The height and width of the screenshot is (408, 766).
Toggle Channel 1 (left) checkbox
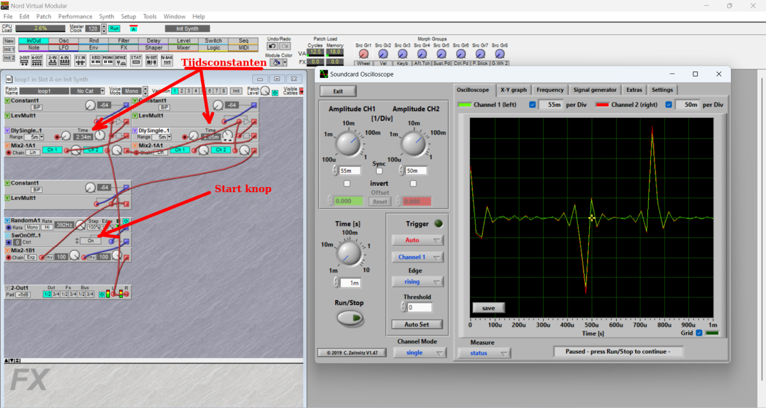coord(532,104)
